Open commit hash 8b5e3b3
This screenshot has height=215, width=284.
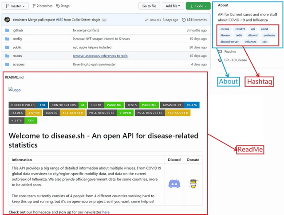tap(155, 20)
